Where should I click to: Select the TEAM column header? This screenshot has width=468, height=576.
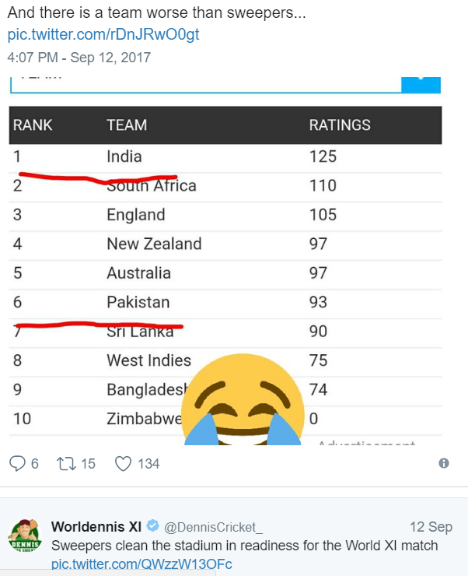click(127, 125)
